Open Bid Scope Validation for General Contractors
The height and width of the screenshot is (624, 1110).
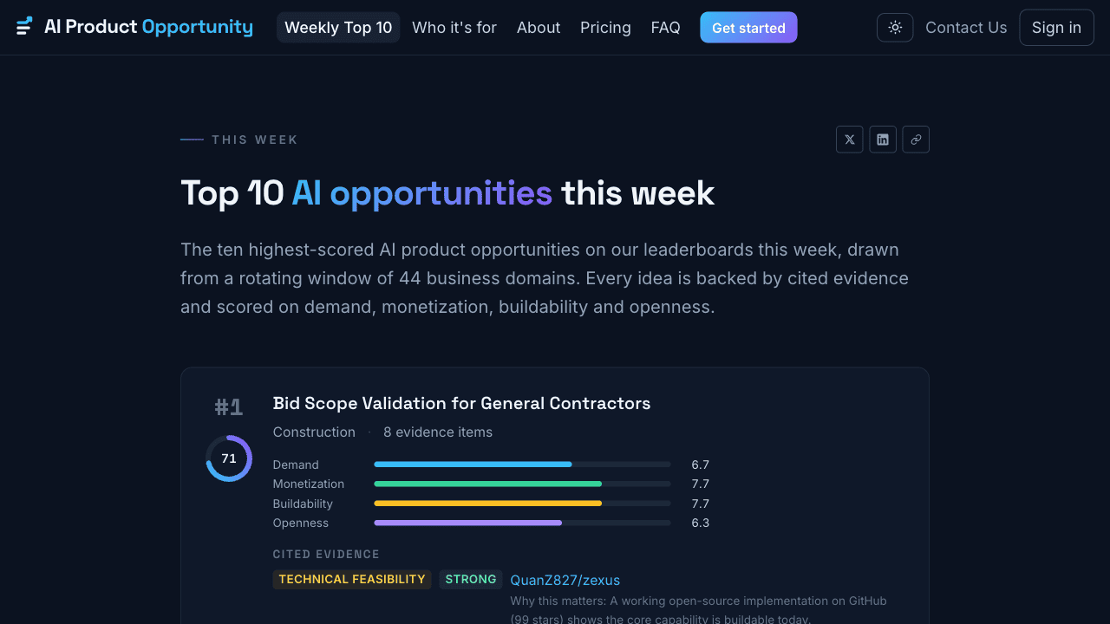[461, 403]
